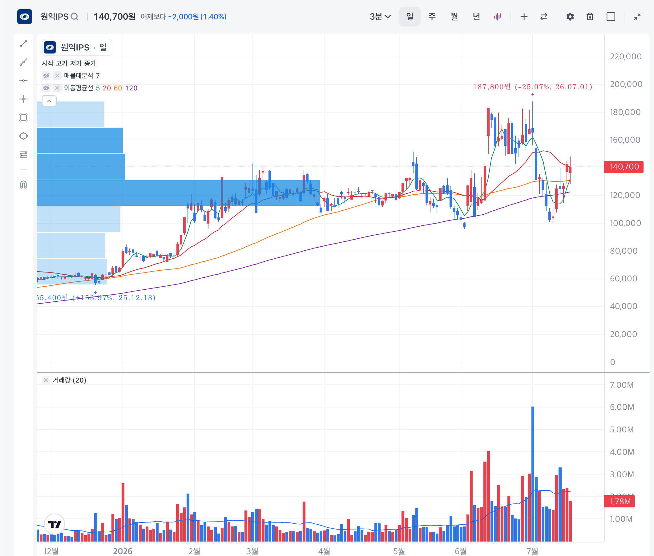Click the 1.78M volume value tag
The width and height of the screenshot is (654, 556).
point(619,501)
